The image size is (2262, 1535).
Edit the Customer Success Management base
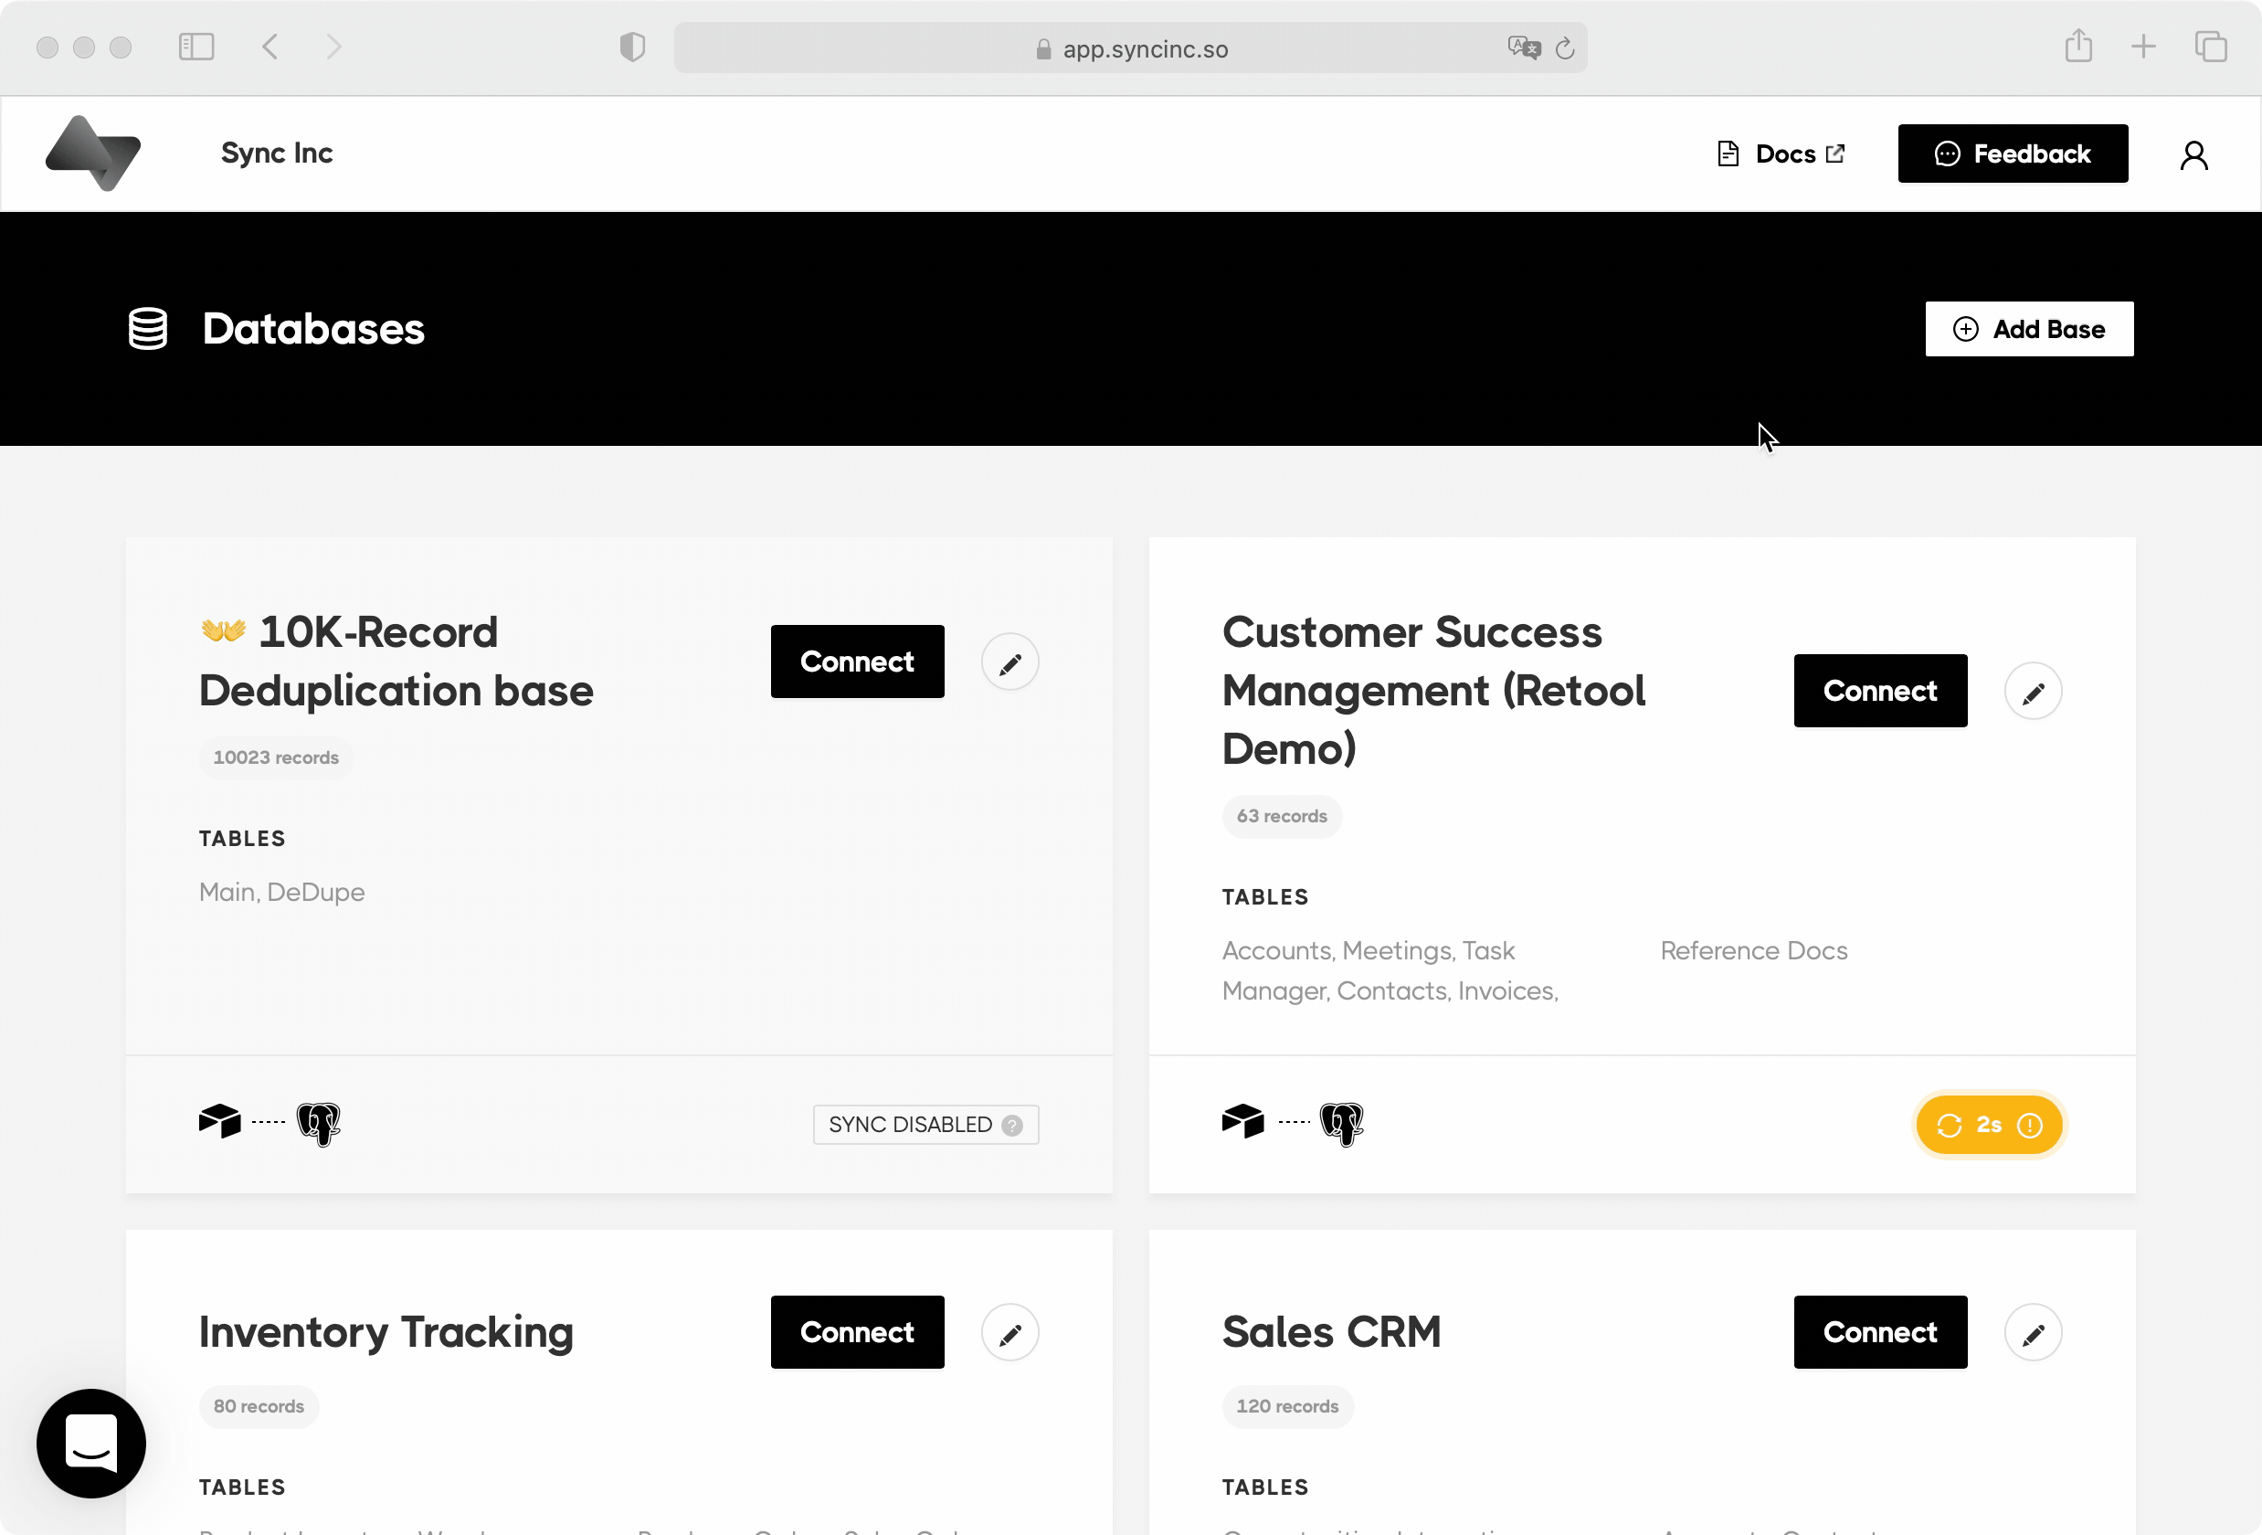(2033, 692)
